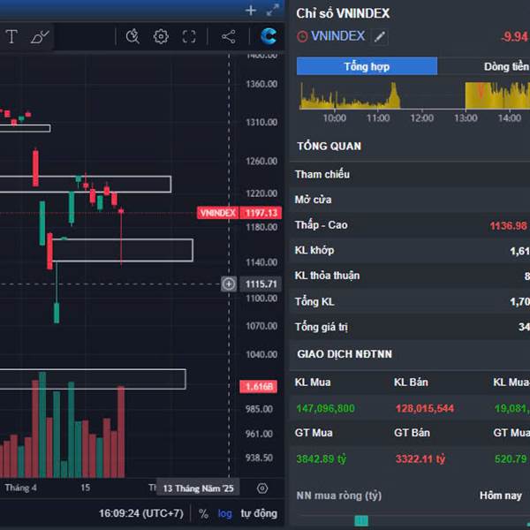Viewport: 530px width, 530px height.
Task: Click the KL khớp row
Action: click(x=410, y=251)
